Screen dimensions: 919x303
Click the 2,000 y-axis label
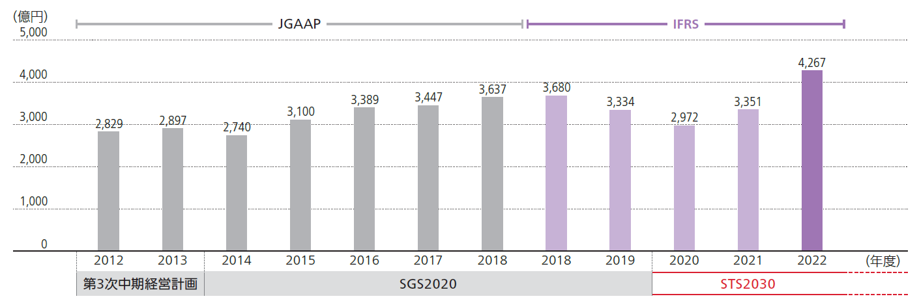click(x=33, y=159)
